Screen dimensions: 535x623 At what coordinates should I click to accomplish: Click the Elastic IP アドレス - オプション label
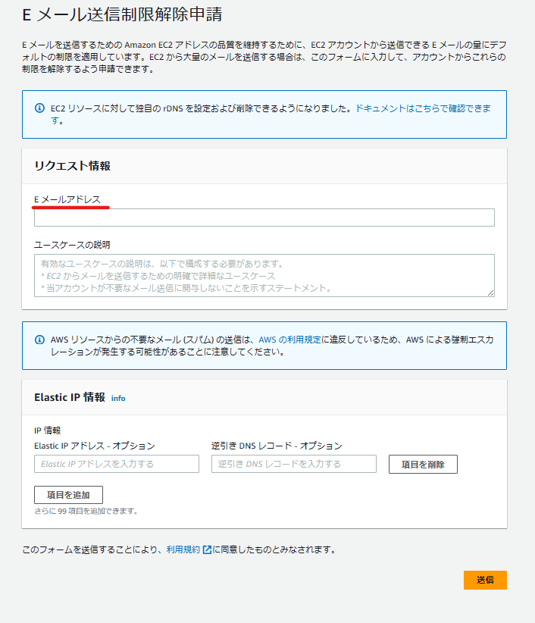coord(95,446)
